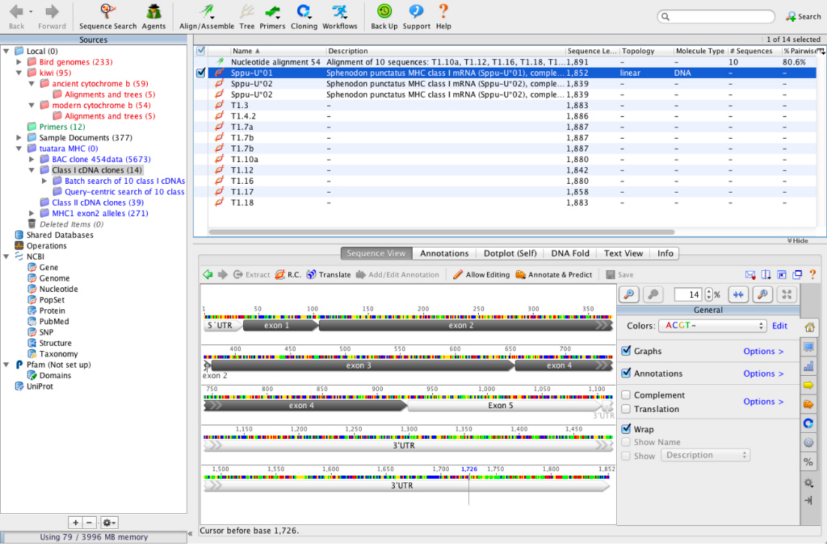
Task: Click the R.C. reverse complement icon
Action: (288, 275)
